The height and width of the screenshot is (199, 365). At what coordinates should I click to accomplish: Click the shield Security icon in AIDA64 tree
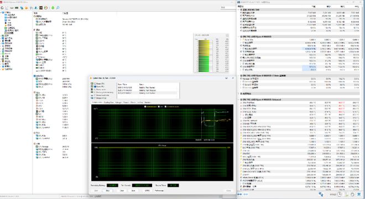3,61
